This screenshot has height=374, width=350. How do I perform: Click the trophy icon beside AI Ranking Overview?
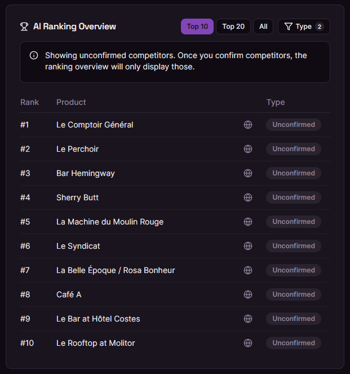[24, 27]
